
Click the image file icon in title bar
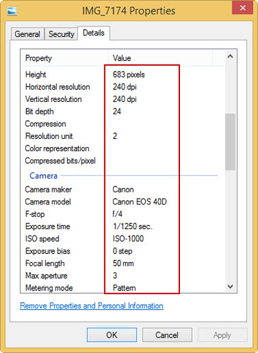[x=12, y=11]
